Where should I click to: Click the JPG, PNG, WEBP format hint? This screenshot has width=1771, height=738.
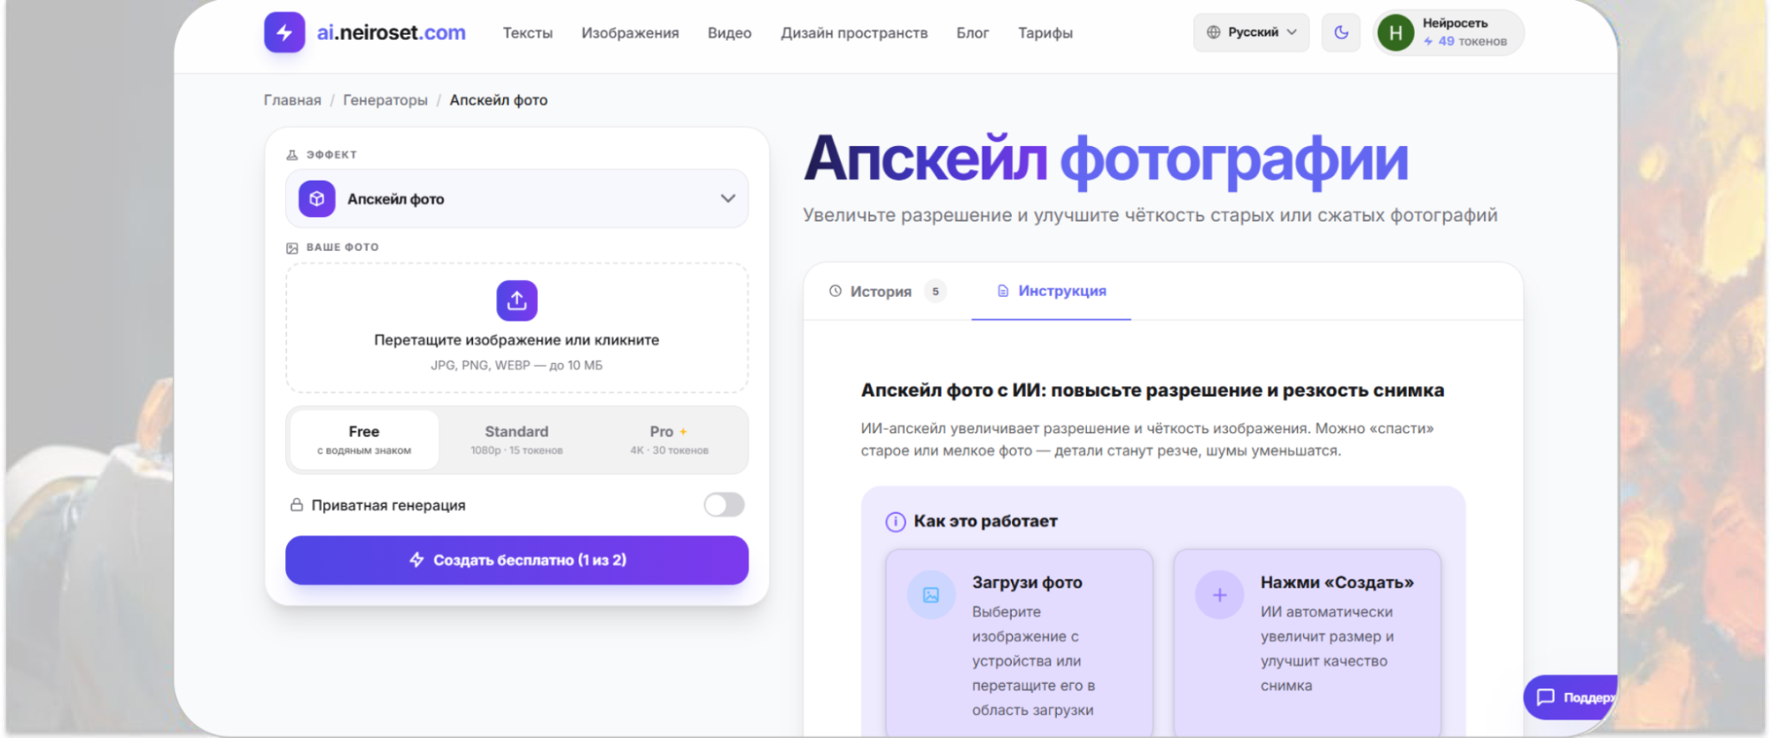coord(517,365)
